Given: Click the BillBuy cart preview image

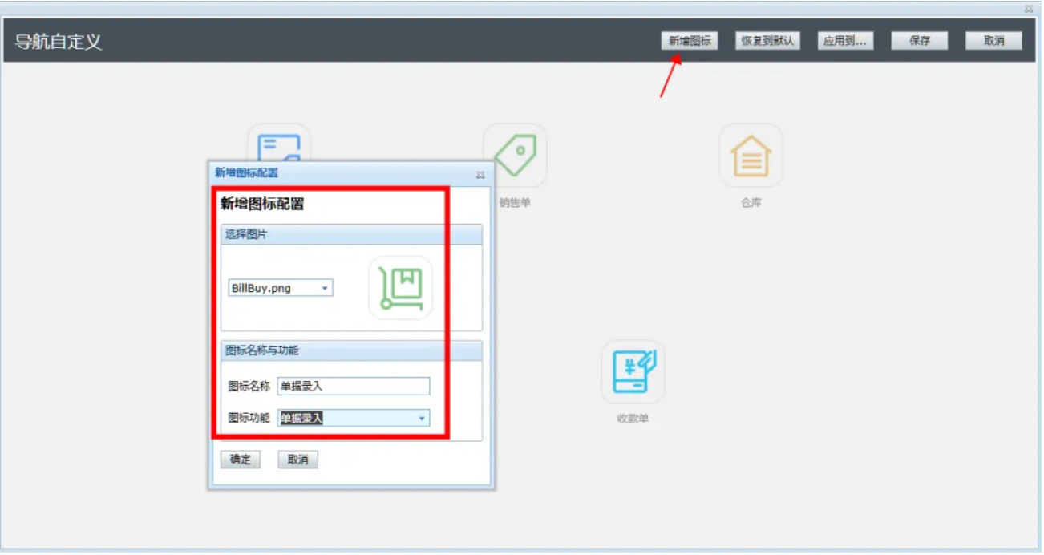Looking at the screenshot, I should [x=400, y=288].
